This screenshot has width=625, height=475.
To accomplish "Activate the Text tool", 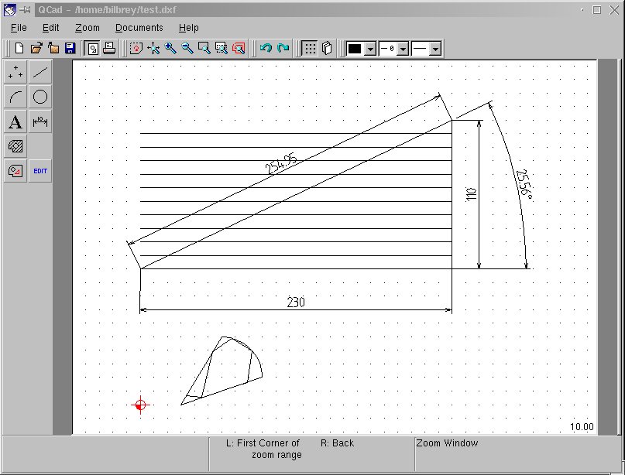I will pyautogui.click(x=15, y=122).
